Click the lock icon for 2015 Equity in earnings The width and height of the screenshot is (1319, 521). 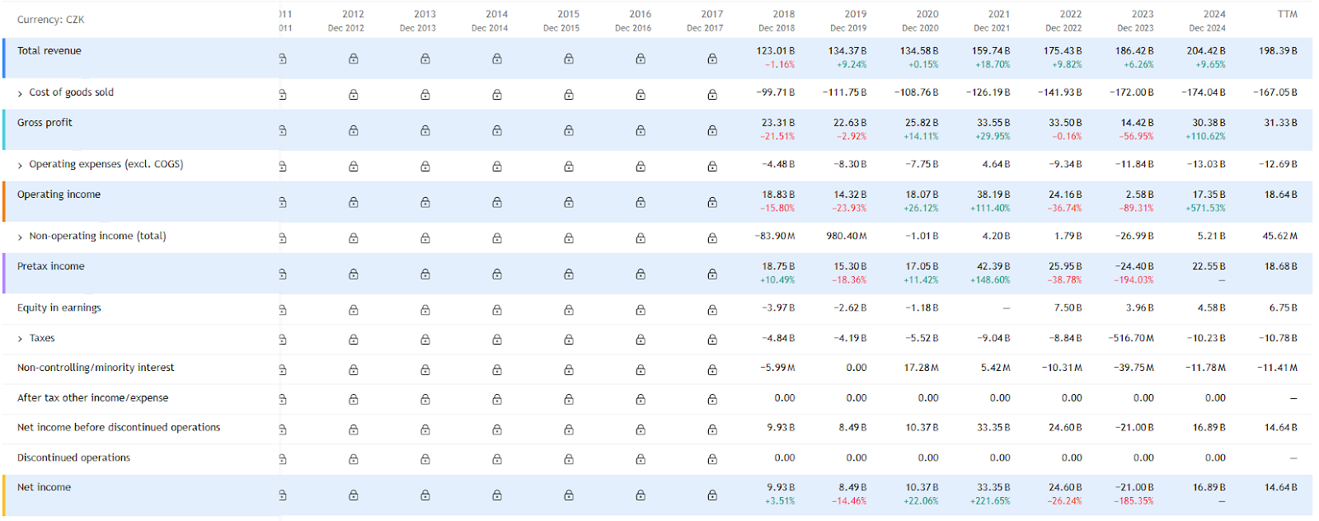tap(569, 310)
